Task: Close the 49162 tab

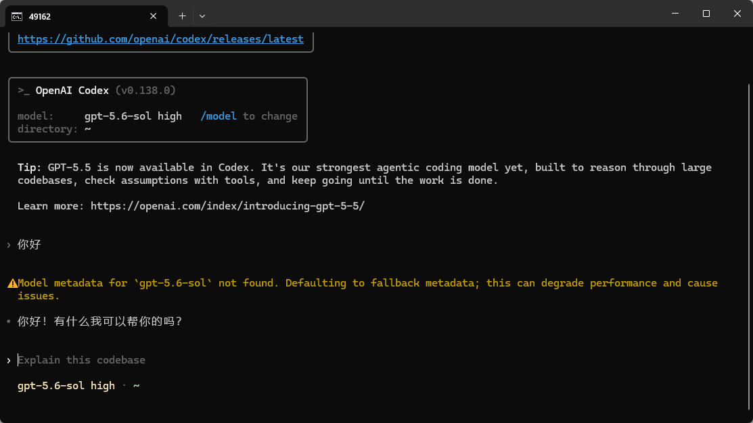Action: pyautogui.click(x=153, y=16)
